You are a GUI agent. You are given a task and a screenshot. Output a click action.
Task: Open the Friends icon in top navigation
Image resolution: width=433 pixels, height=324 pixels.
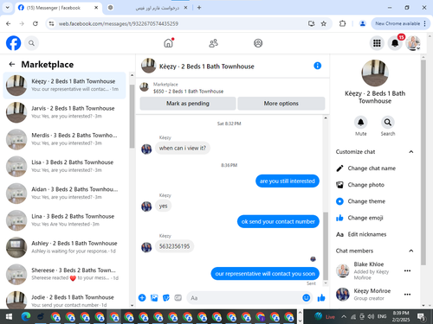[213, 43]
